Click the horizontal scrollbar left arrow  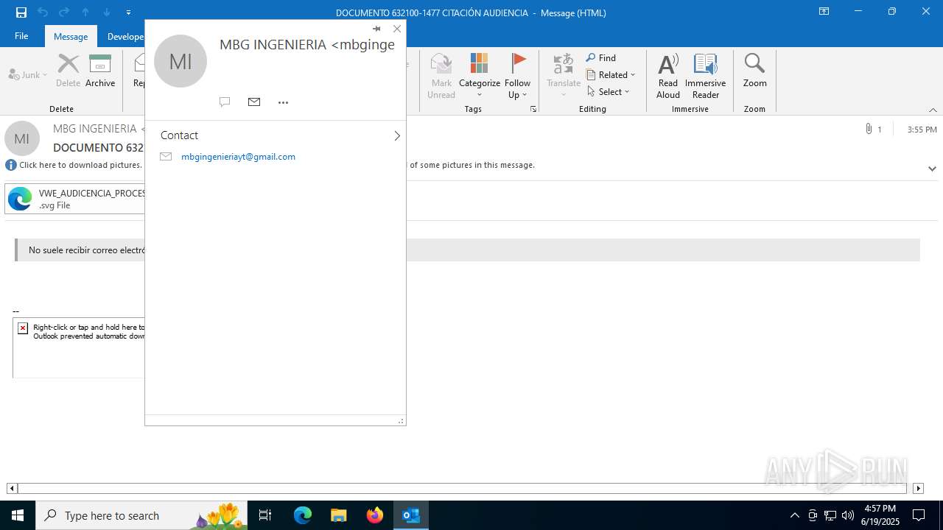[x=12, y=488]
